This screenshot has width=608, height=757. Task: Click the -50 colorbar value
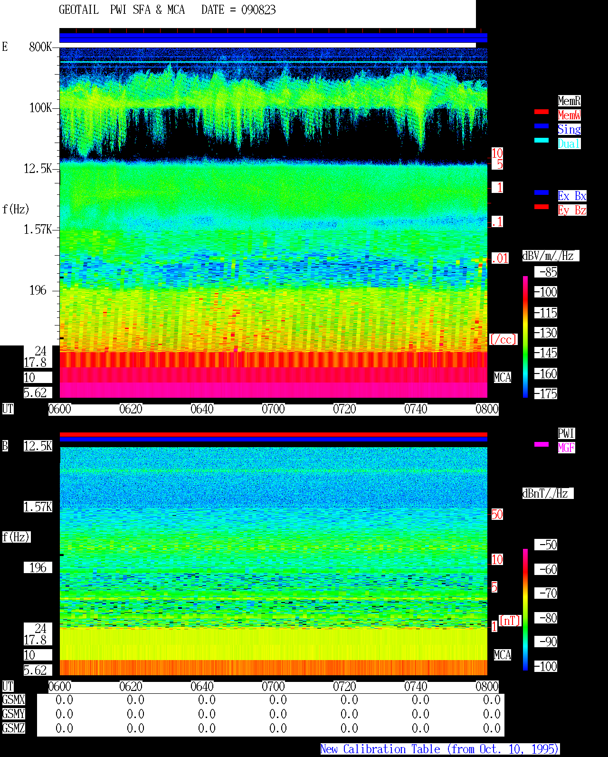coord(546,545)
